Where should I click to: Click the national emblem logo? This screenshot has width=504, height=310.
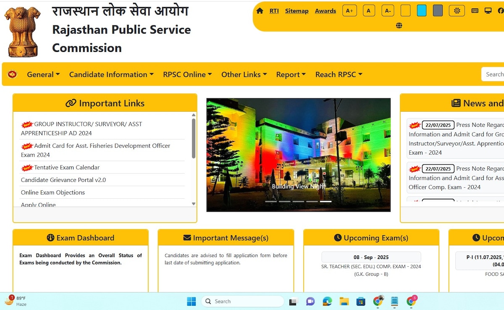click(23, 32)
